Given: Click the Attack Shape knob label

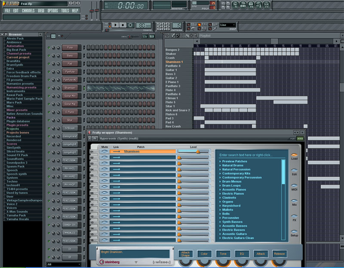Looking at the screenshot, I should [185, 254].
